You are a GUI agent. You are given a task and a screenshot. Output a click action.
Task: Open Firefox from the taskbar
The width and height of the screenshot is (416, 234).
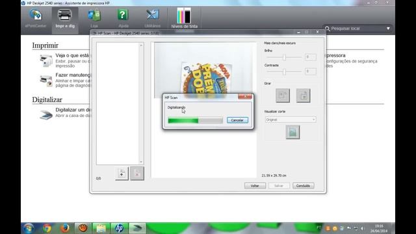click(x=65, y=228)
